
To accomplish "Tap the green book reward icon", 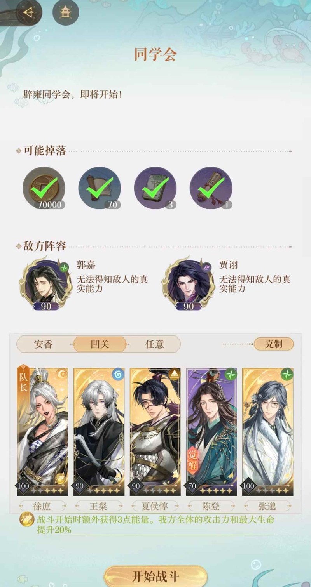I will coord(155,188).
